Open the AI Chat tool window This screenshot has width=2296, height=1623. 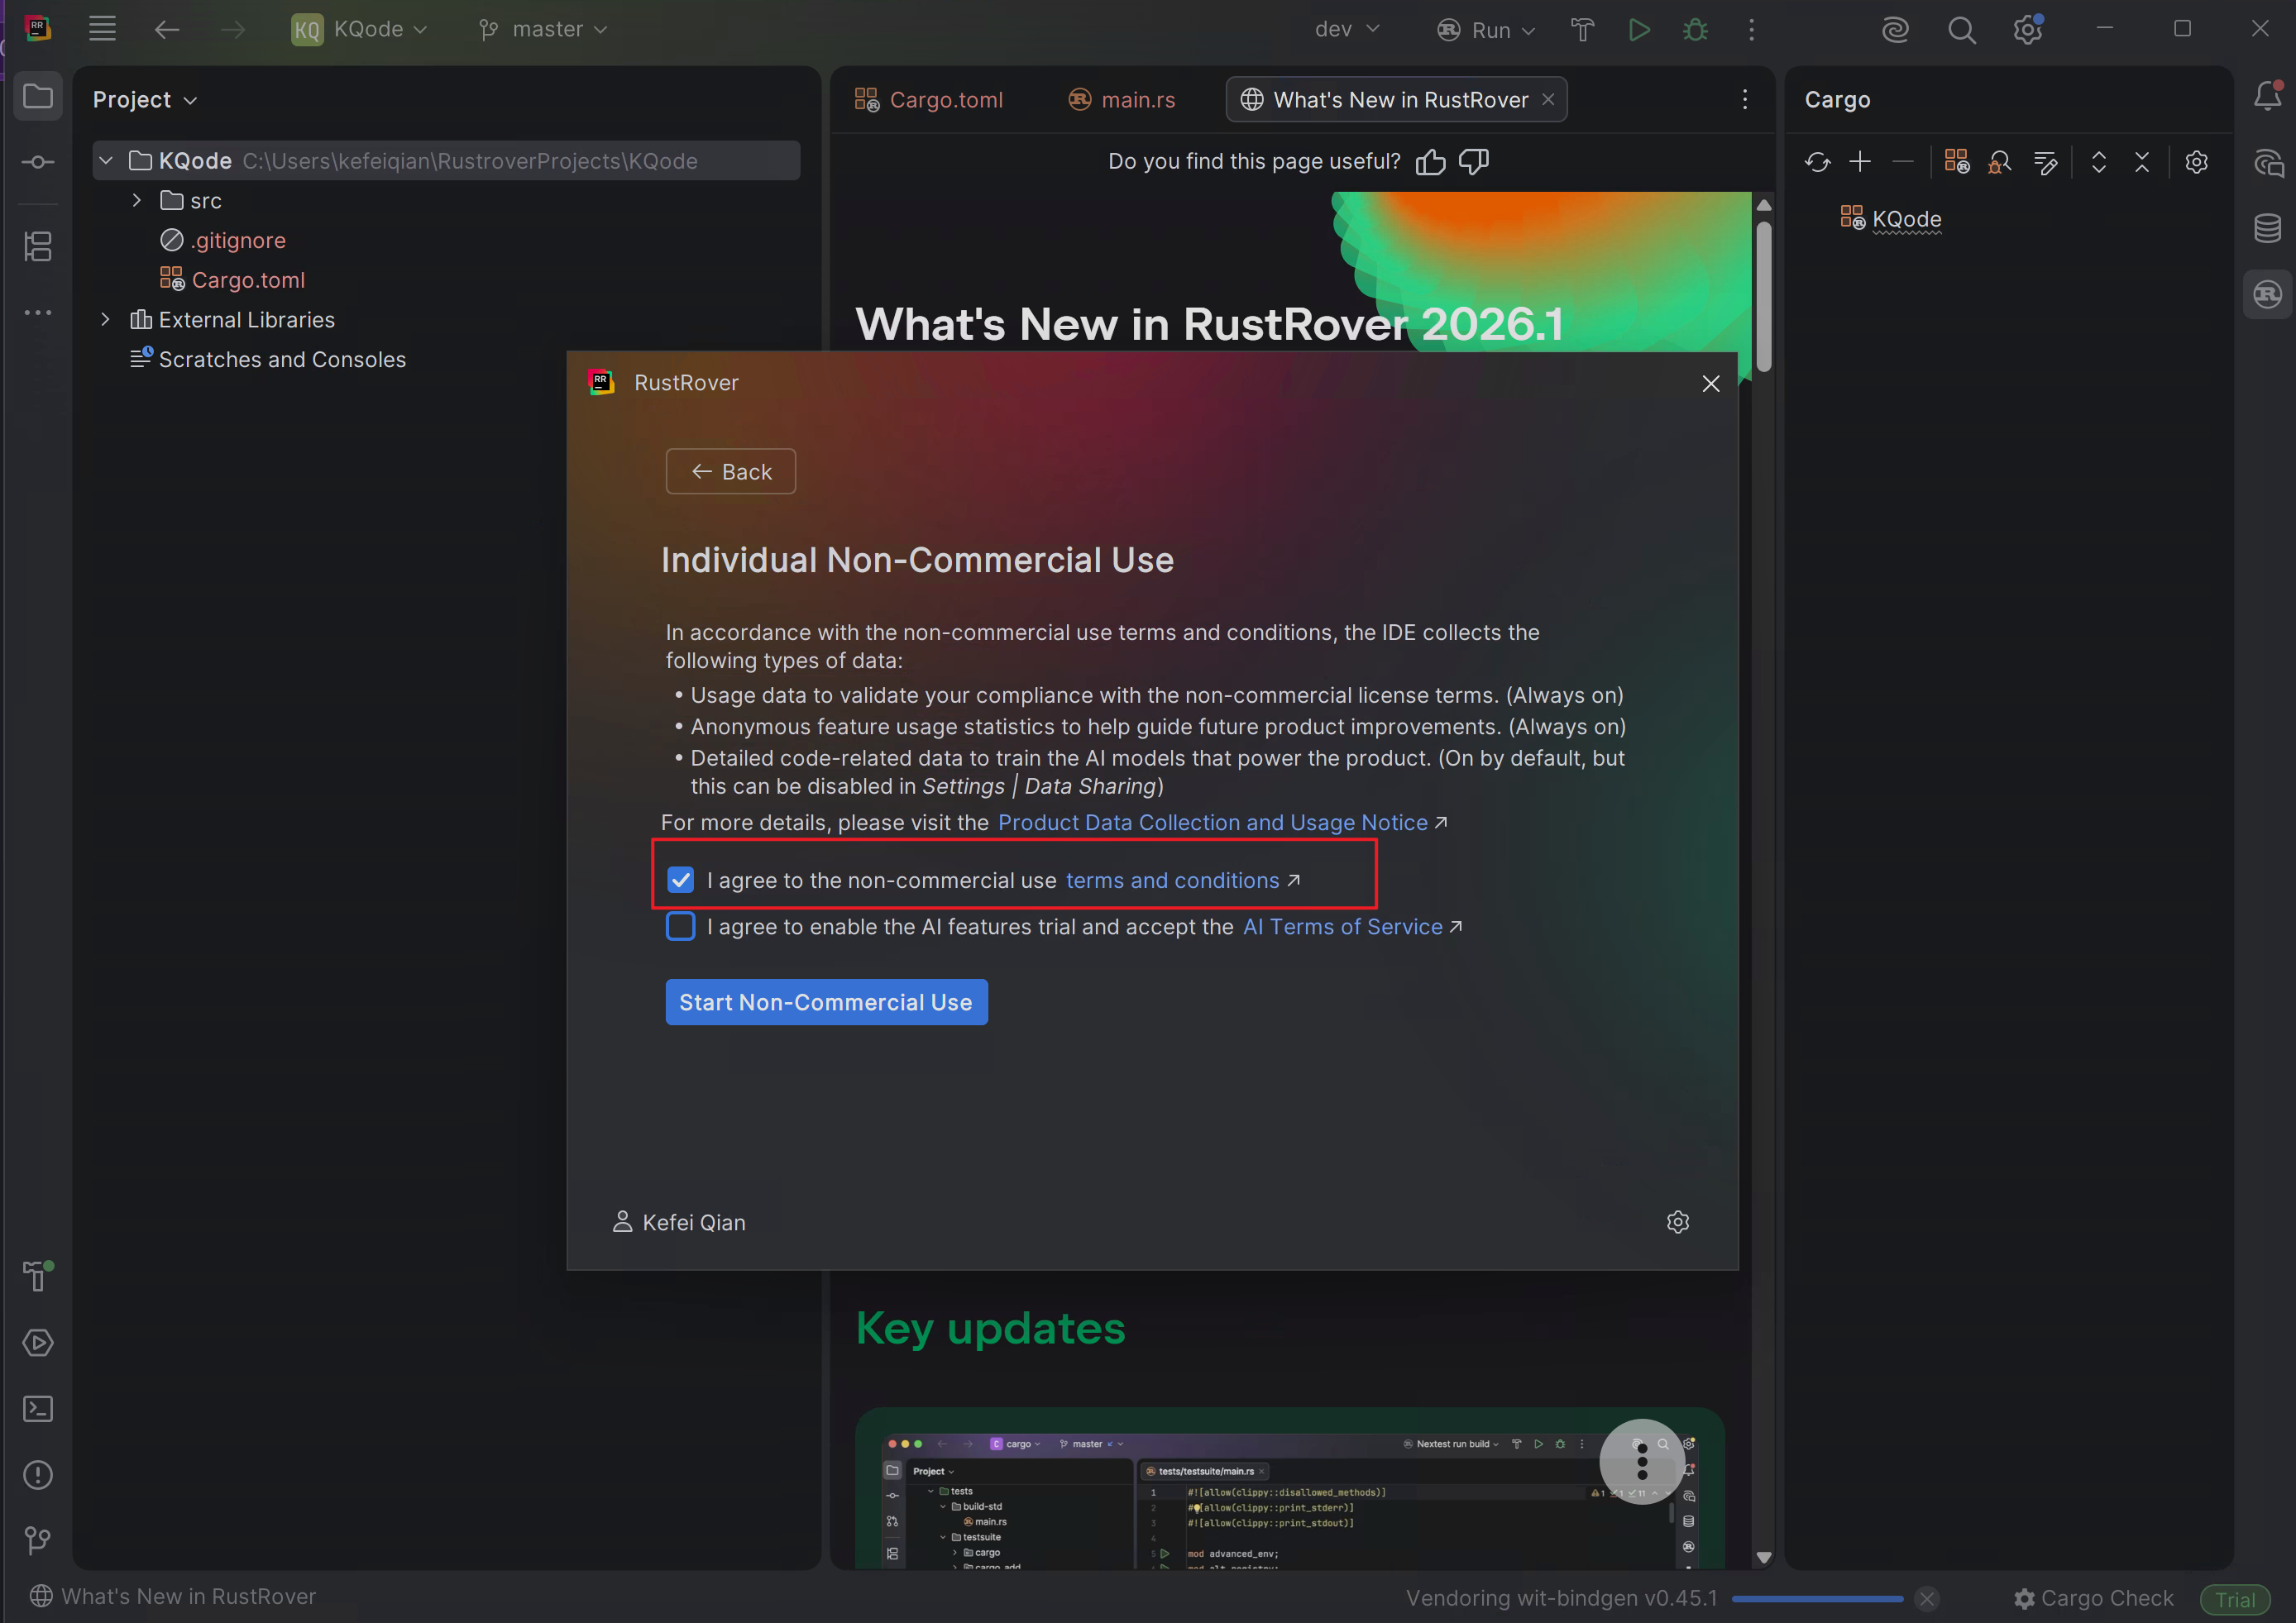(2267, 162)
